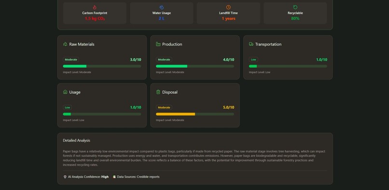
Task: Click the Usage house icon
Action: pos(65,92)
